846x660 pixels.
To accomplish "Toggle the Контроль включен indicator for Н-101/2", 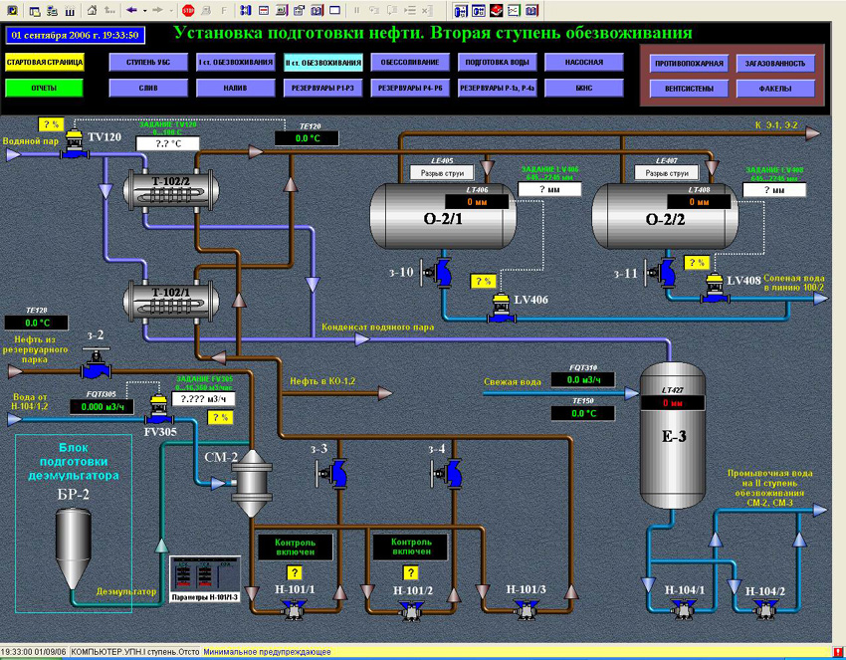I will (x=411, y=547).
